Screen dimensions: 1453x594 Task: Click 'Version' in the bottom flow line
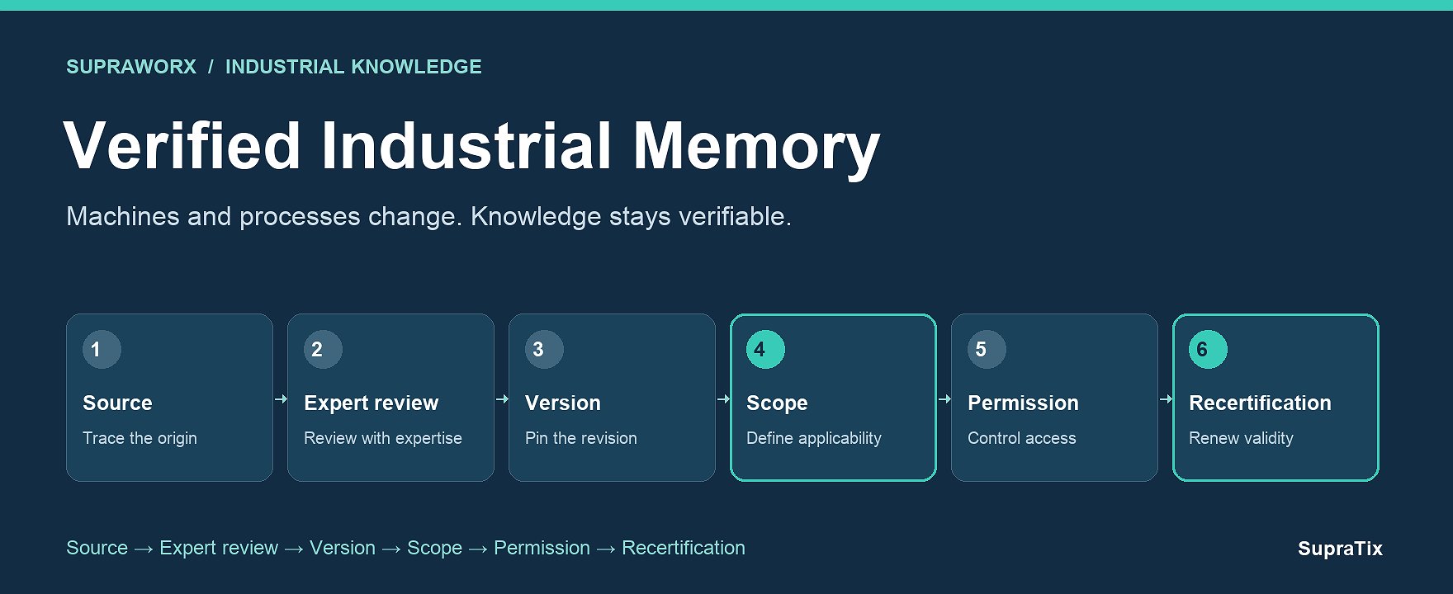(x=343, y=548)
